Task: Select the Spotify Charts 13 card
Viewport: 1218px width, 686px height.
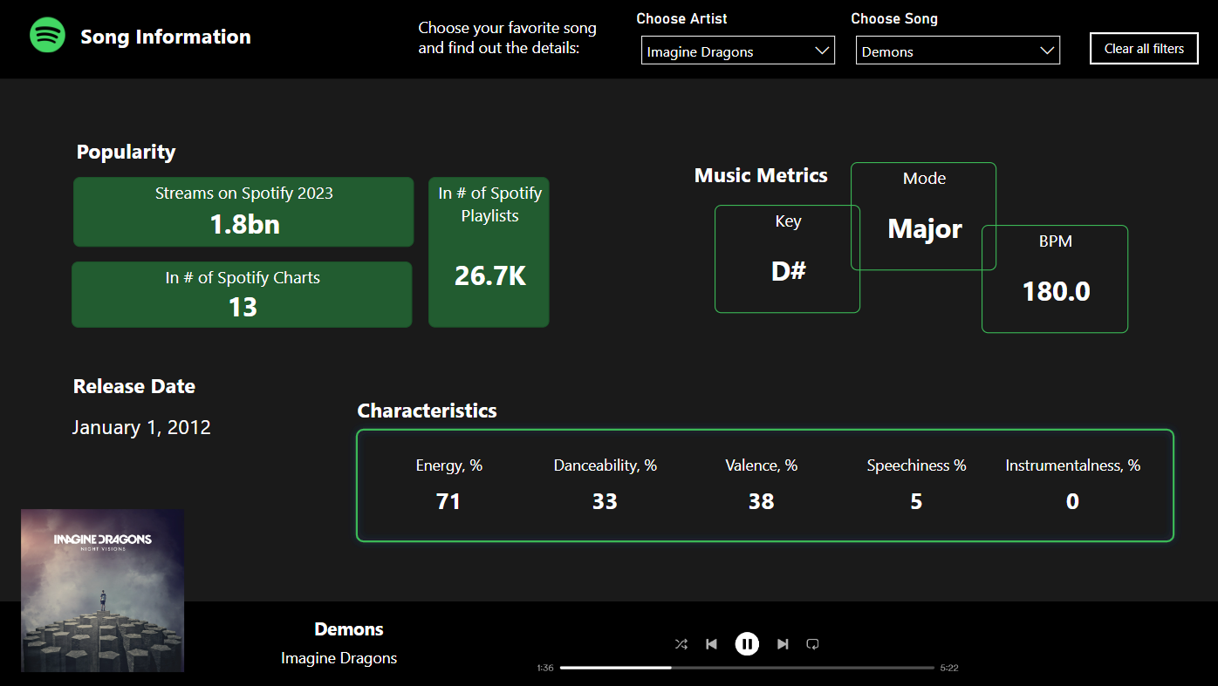Action: tap(242, 295)
